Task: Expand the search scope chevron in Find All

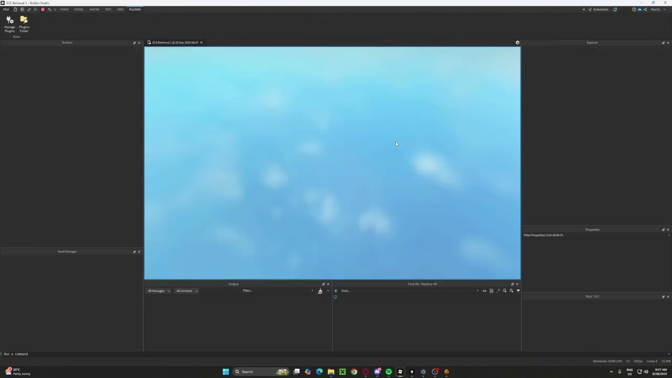Action: pos(335,290)
